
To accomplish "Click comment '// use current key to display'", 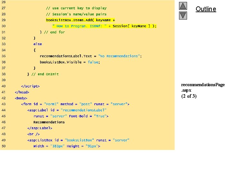I will click(x=76, y=8).
